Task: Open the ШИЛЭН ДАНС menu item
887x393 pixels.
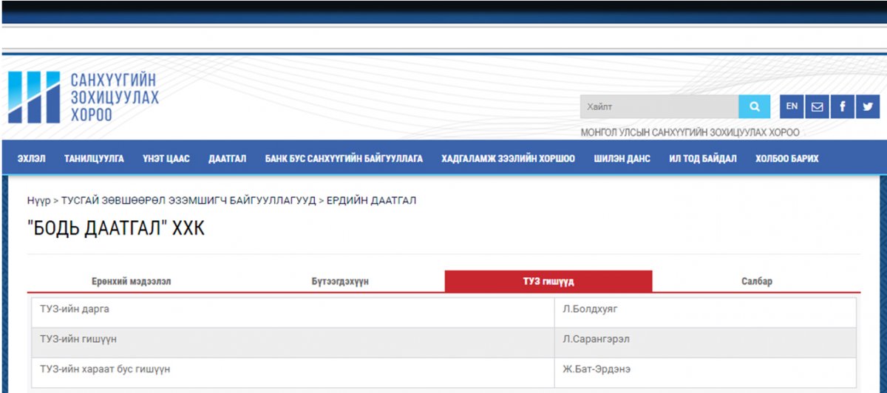Action: click(622, 159)
